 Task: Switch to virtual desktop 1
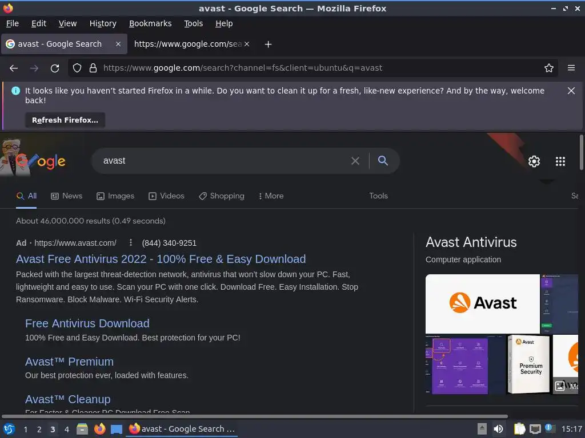[25, 429]
